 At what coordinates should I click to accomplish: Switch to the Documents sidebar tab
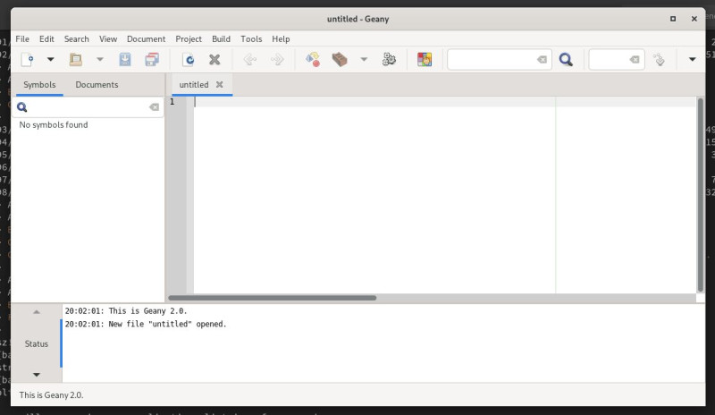tap(97, 84)
